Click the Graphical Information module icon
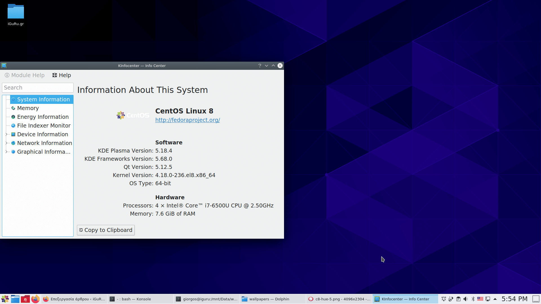Screen dimensions: 541x304 13,152
